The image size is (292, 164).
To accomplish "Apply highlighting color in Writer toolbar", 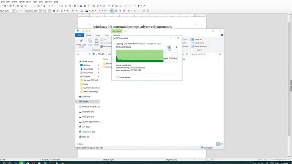I will tap(93, 11).
